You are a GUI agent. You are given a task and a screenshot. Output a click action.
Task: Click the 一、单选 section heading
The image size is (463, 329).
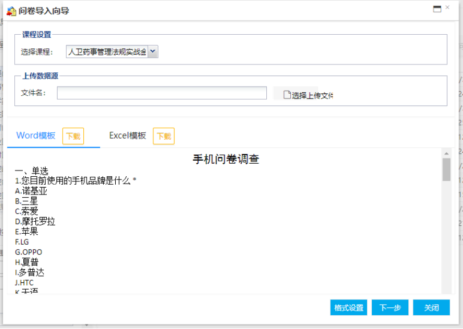click(31, 170)
